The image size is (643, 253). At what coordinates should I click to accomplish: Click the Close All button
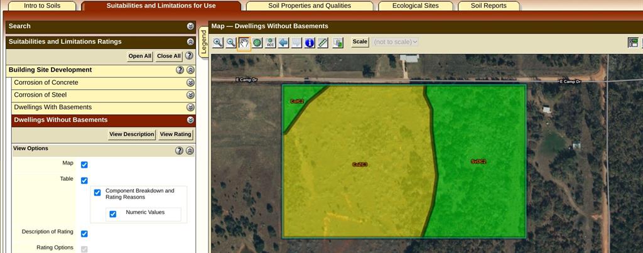pos(168,56)
